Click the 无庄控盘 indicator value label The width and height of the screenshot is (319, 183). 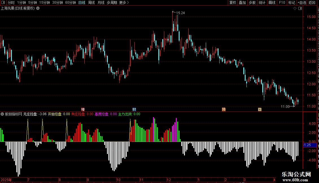pyautogui.click(x=35, y=114)
